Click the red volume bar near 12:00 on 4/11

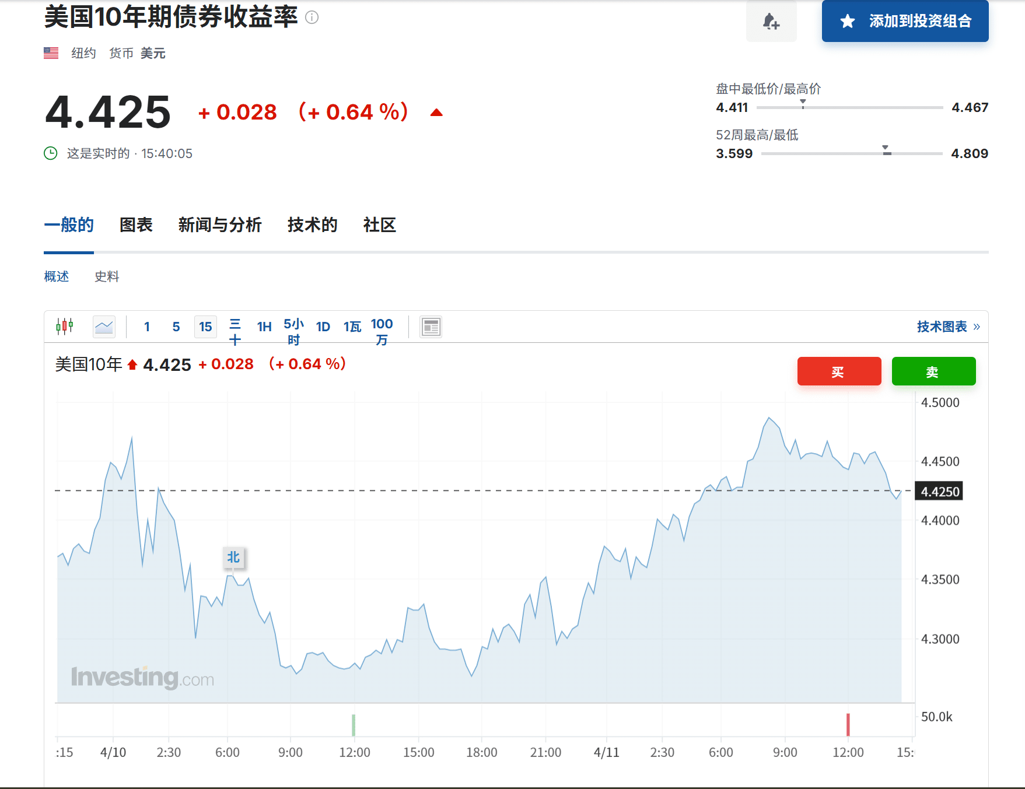point(848,725)
